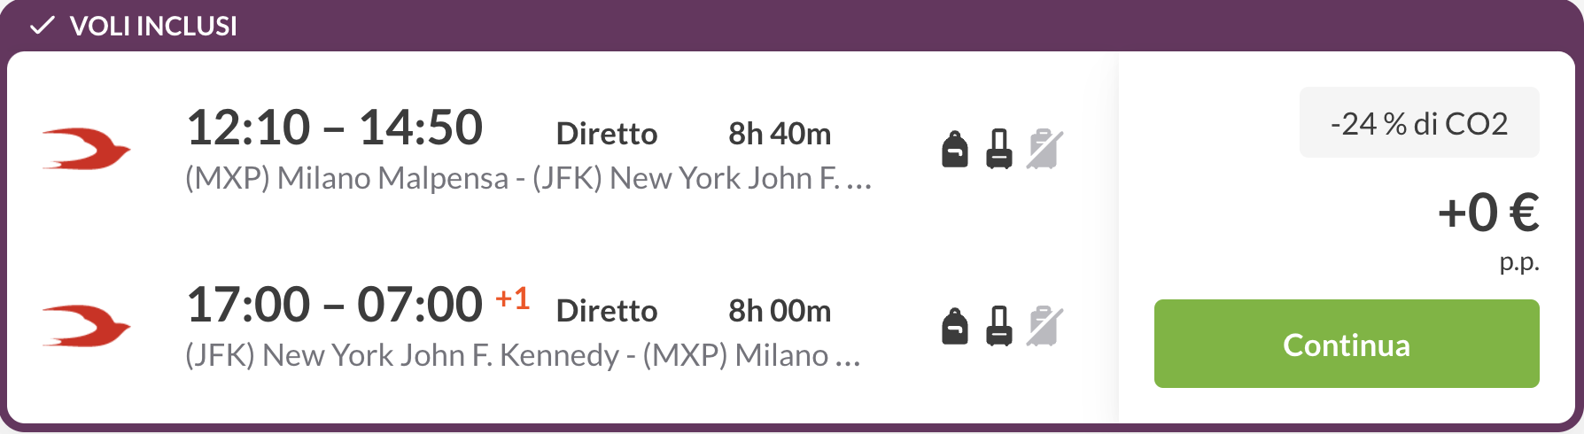Click return flight carry-on trolley icon
The image size is (1584, 434).
[x=999, y=326]
